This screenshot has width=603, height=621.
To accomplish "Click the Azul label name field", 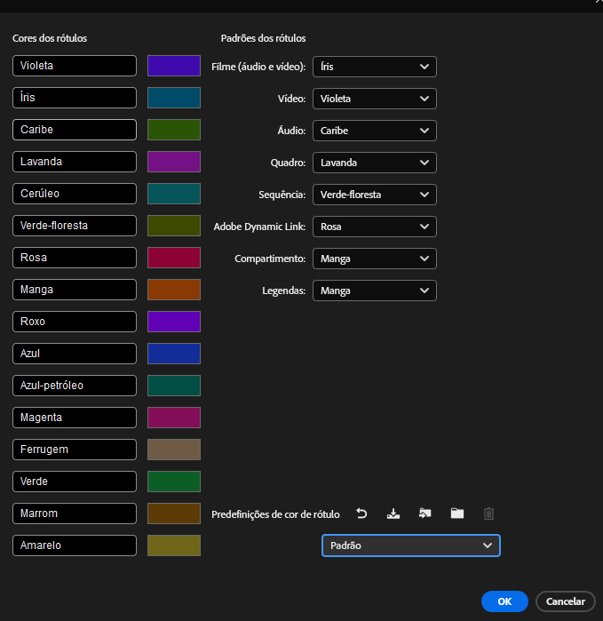I will coord(75,354).
